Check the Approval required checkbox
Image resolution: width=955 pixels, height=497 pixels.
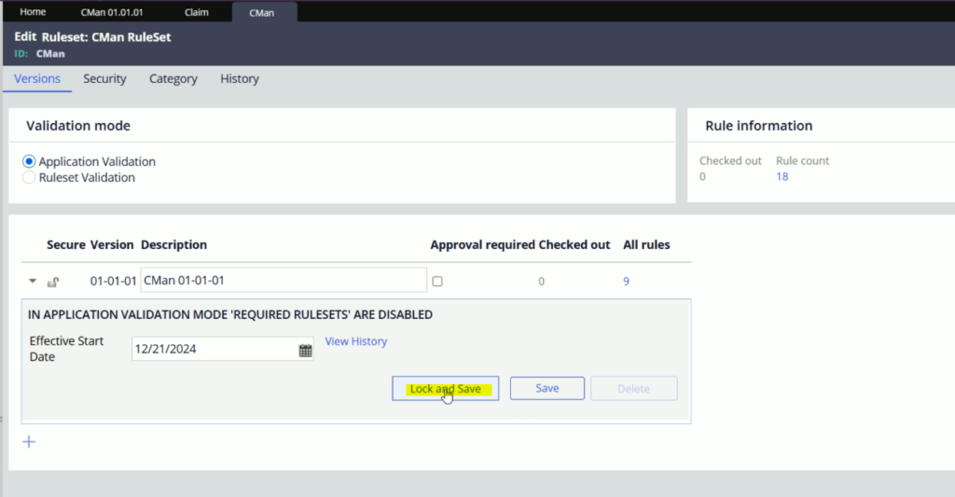pyautogui.click(x=437, y=282)
